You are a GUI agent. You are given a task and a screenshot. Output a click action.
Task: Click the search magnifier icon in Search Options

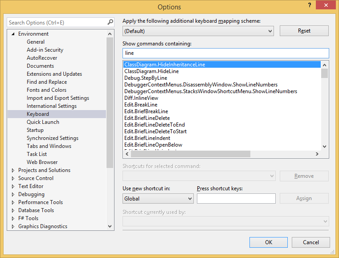(x=110, y=22)
